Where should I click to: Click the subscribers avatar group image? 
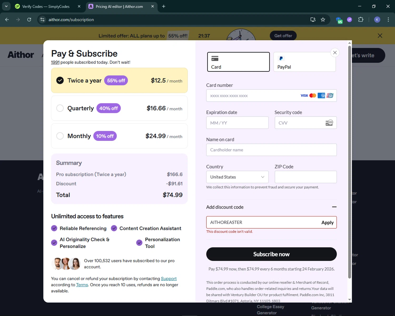pyautogui.click(x=66, y=264)
